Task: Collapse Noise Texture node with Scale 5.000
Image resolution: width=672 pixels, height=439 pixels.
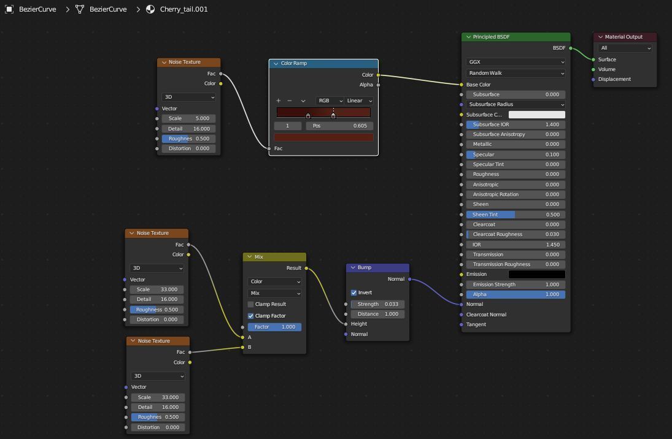Action: tap(164, 62)
